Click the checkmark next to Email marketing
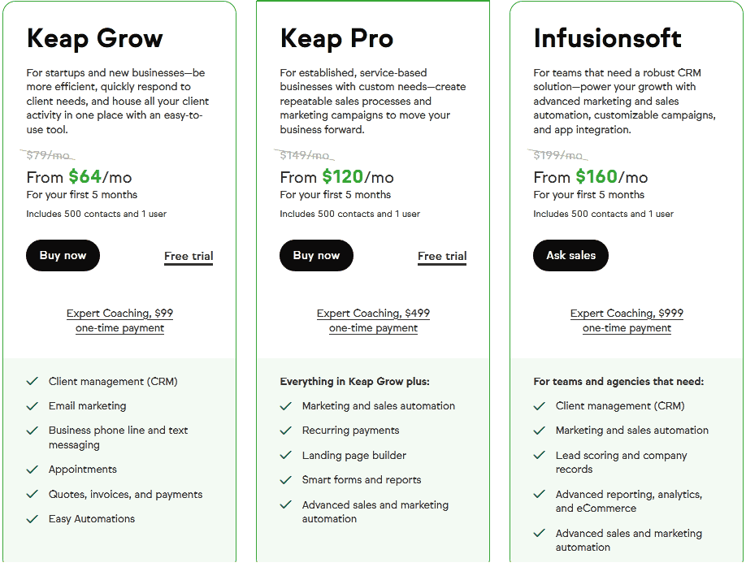Image resolution: width=746 pixels, height=567 pixels. pyautogui.click(x=32, y=405)
